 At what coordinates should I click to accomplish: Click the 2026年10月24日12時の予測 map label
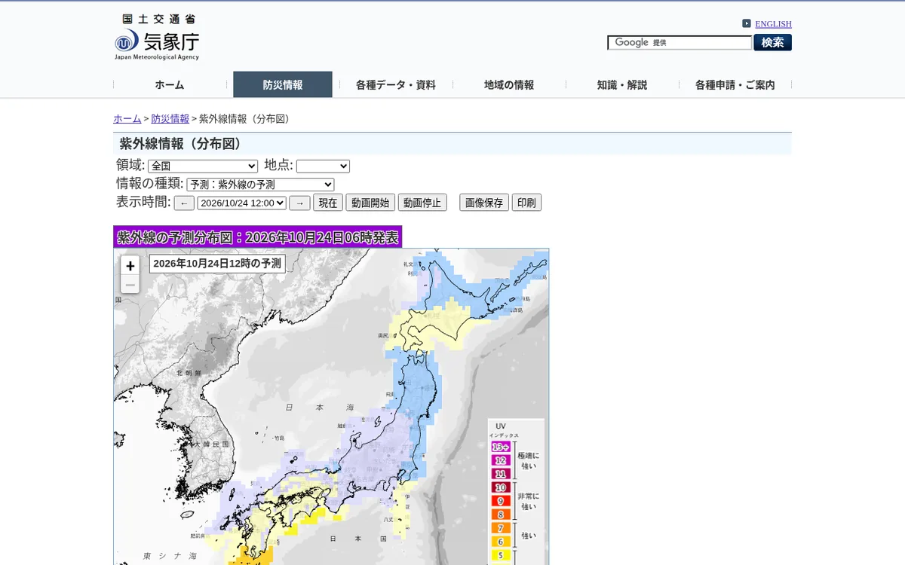point(217,263)
